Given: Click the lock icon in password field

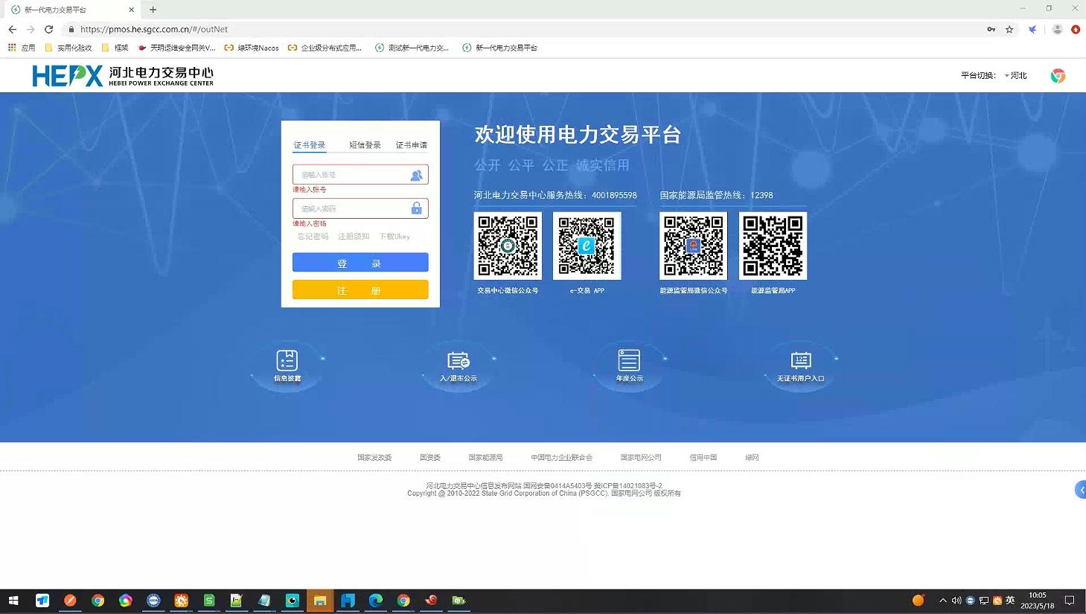Looking at the screenshot, I should (x=417, y=208).
